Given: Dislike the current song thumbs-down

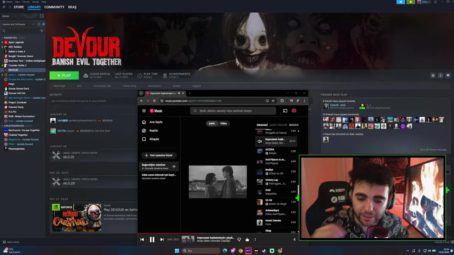Looking at the screenshot, I should point(239,239).
